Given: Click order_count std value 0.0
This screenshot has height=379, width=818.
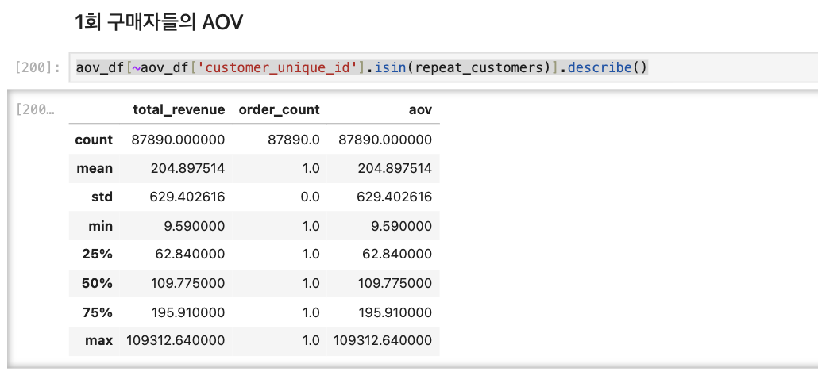Looking at the screenshot, I should point(311,197).
